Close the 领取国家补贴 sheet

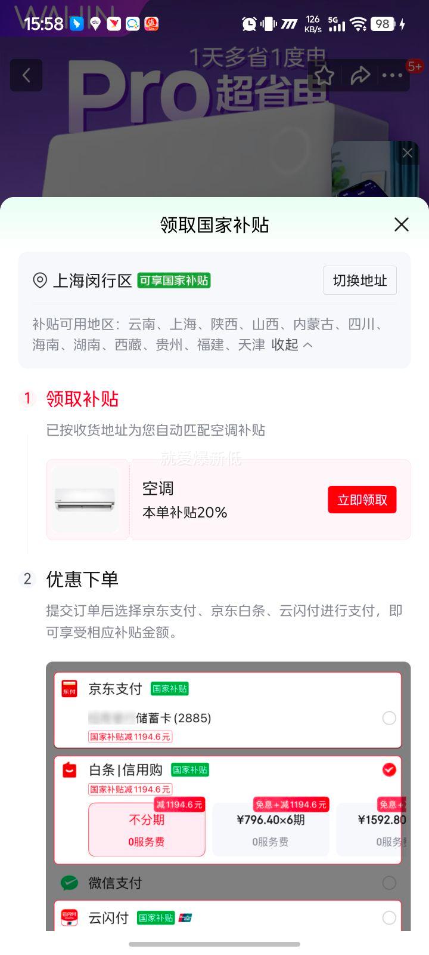click(402, 224)
